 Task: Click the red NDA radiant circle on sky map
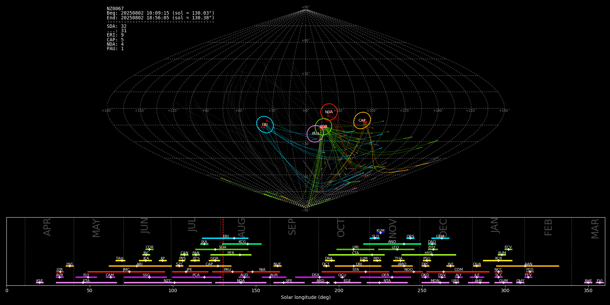329,112
